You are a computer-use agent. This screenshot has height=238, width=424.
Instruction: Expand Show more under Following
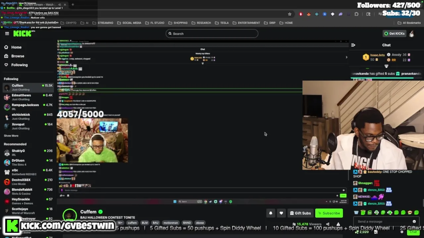click(x=11, y=136)
